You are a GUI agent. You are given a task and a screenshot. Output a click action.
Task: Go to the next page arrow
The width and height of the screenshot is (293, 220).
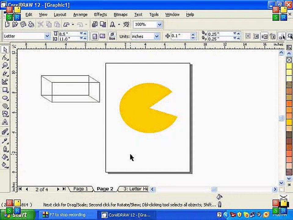tap(58, 189)
